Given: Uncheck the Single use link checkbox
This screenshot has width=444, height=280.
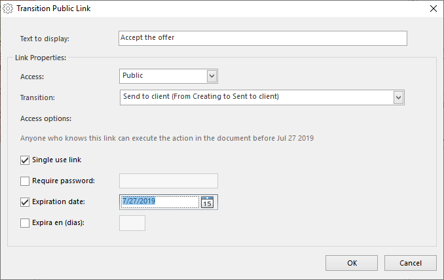Looking at the screenshot, I should coord(25,160).
